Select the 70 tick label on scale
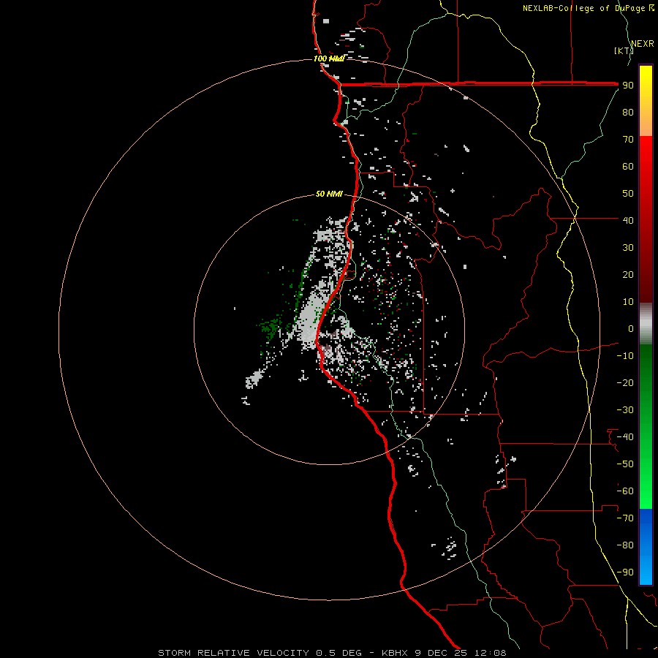This screenshot has height=658, width=658. tap(628, 140)
